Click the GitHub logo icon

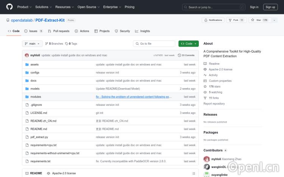9,7
